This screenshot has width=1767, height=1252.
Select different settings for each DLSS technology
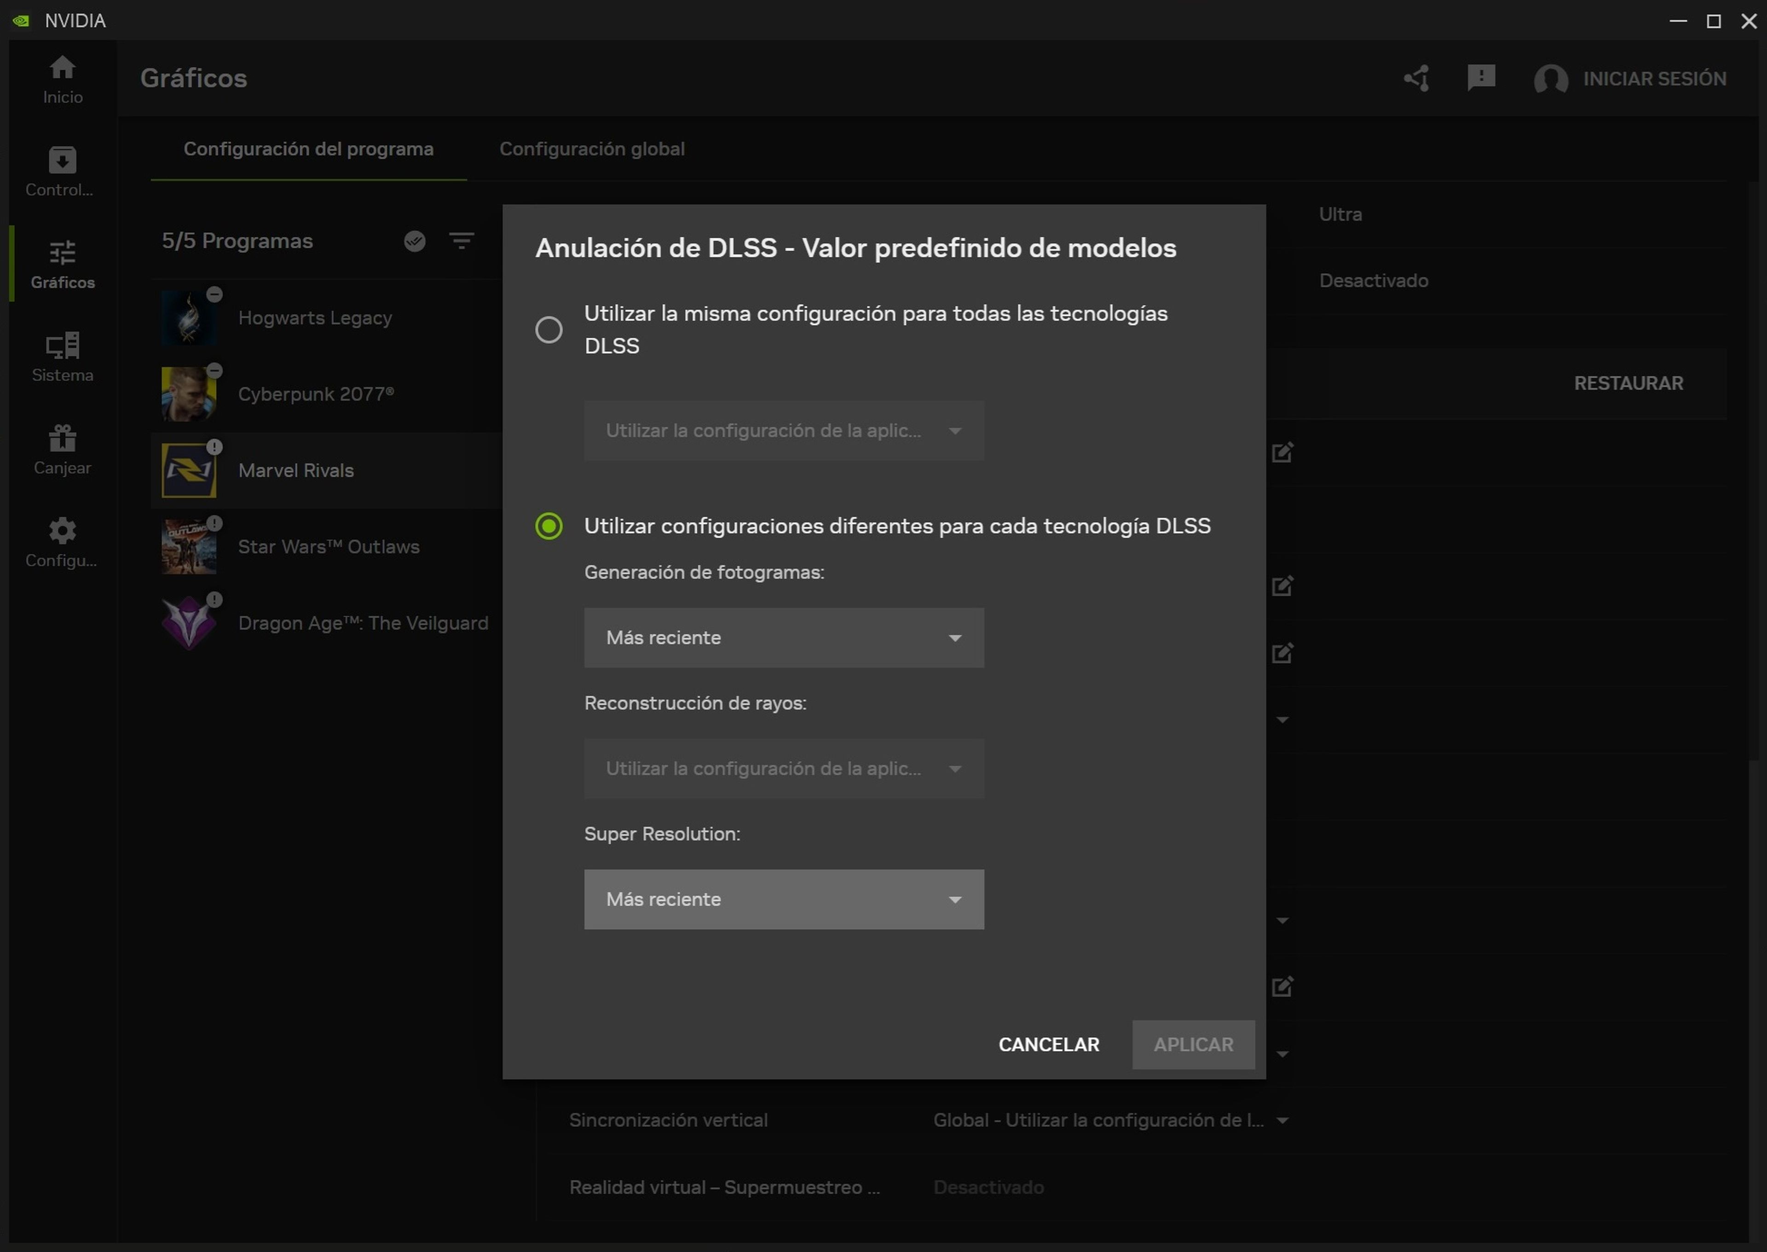point(549,525)
